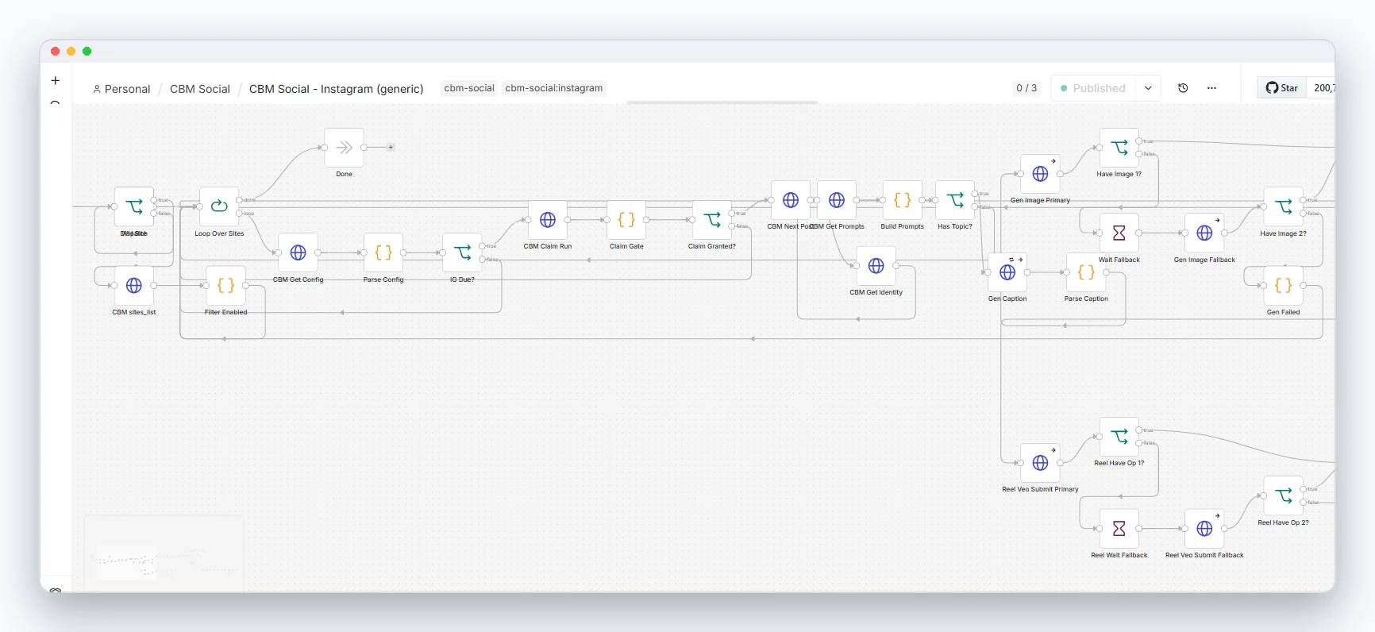The height and width of the screenshot is (632, 1375).
Task: Select the Reel Veo Submit Primary node
Action: point(1040,463)
